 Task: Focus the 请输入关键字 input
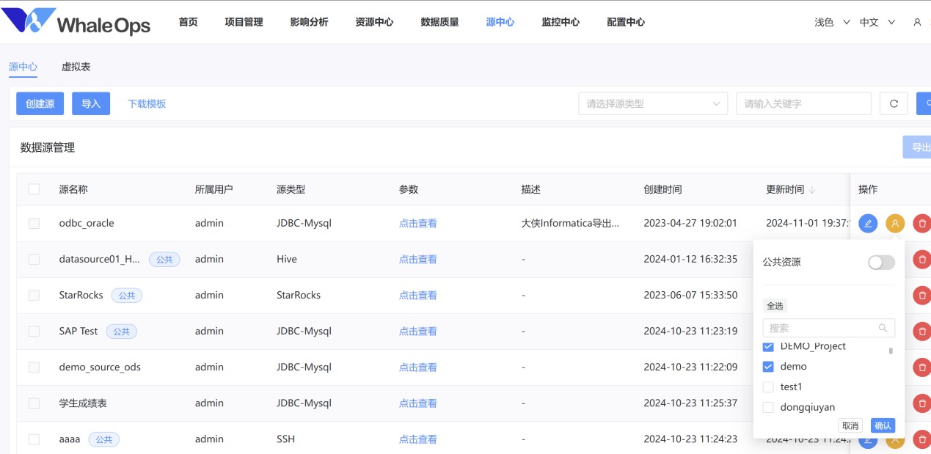pos(804,103)
